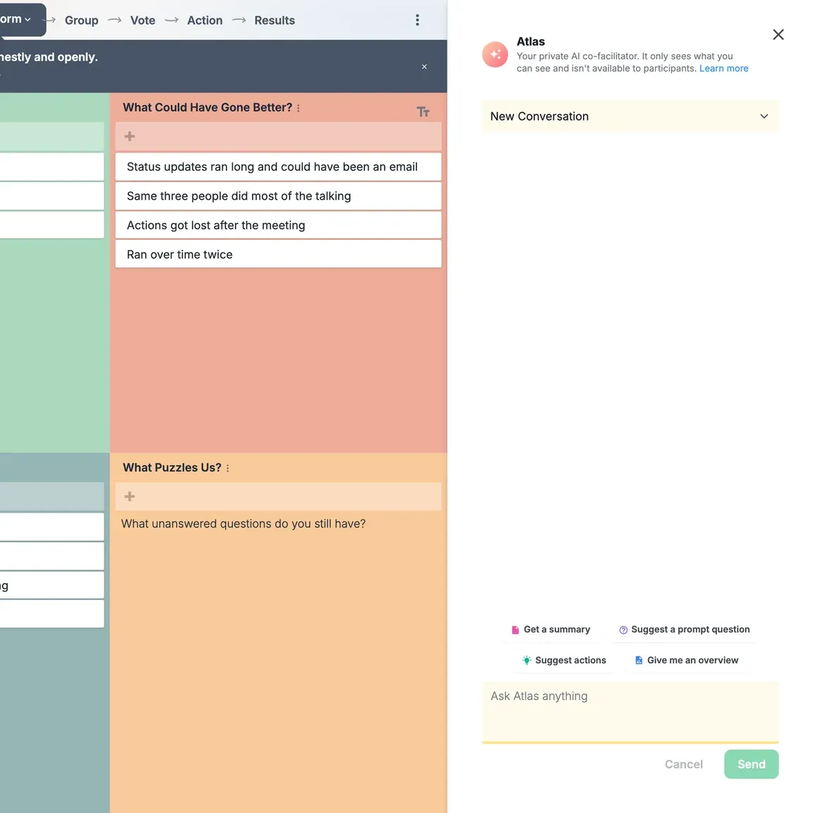Image resolution: width=813 pixels, height=813 pixels.
Task: Go to the Action stage
Action: pos(205,20)
